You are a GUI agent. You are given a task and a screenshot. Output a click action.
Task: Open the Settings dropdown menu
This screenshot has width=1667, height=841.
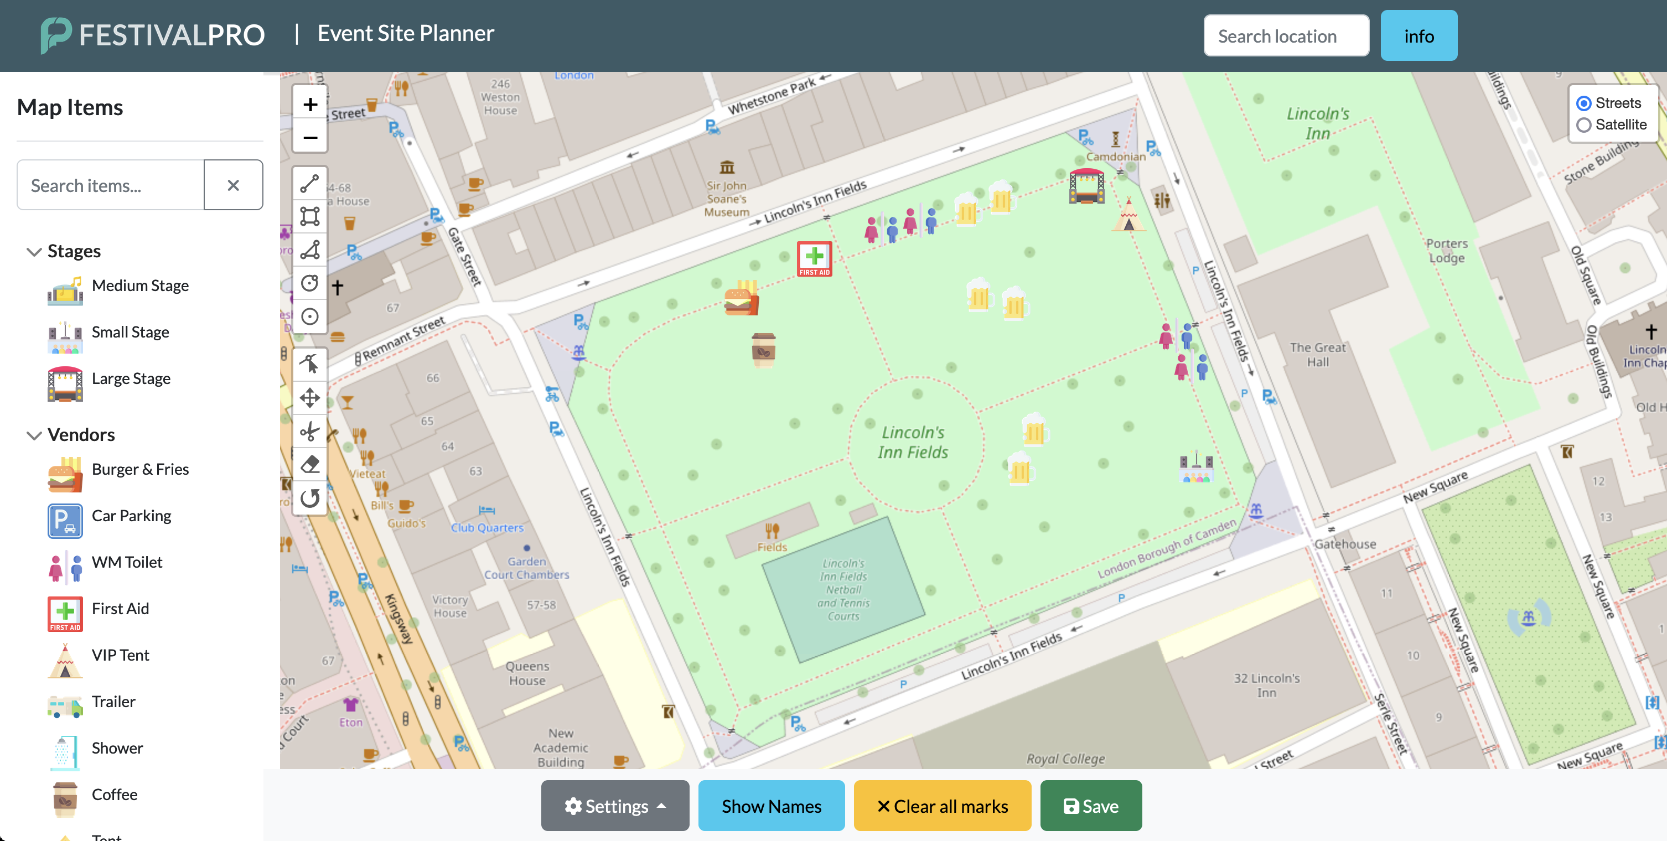click(x=614, y=806)
